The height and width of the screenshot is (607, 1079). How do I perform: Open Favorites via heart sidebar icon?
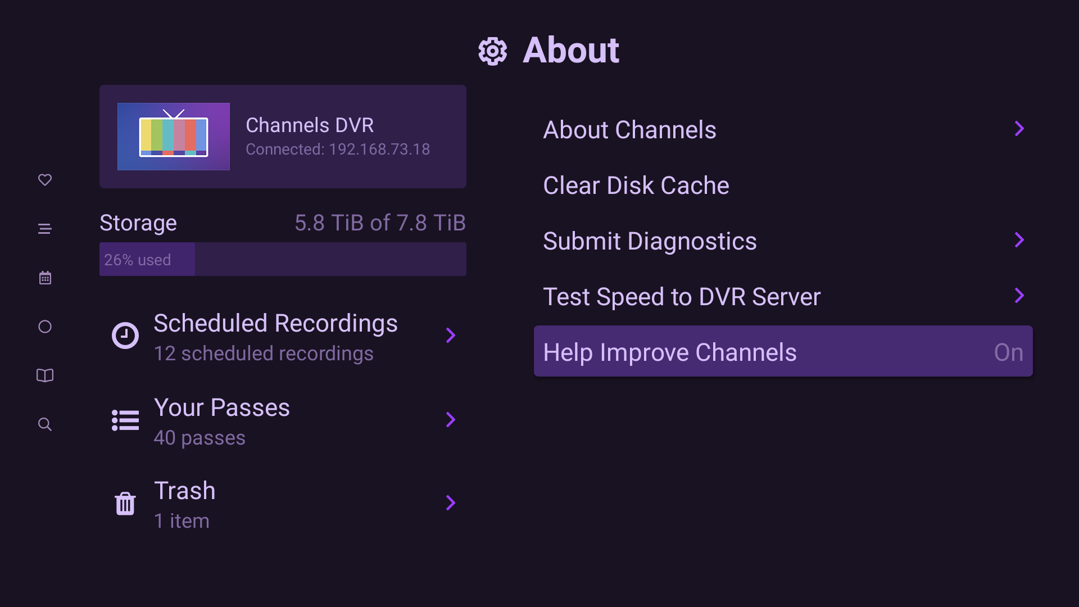[x=45, y=180]
